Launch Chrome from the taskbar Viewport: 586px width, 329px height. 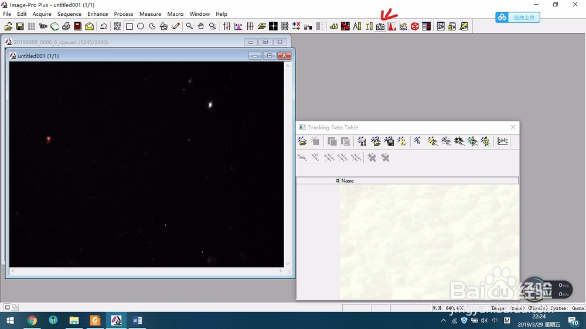pyautogui.click(x=32, y=320)
